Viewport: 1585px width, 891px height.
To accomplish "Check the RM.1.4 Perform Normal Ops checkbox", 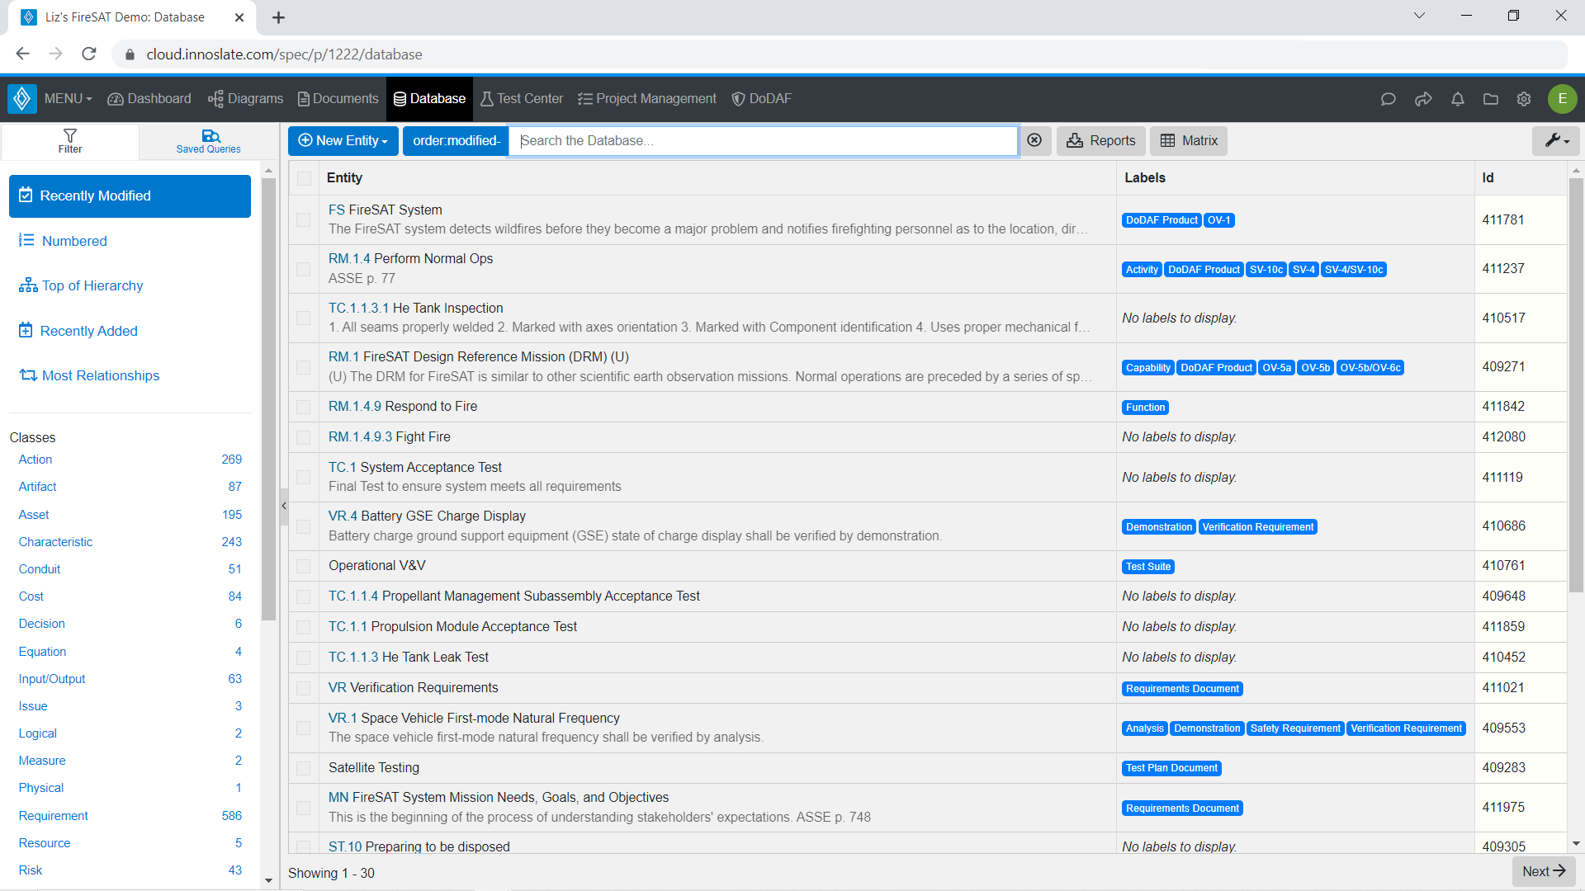I will (x=304, y=269).
